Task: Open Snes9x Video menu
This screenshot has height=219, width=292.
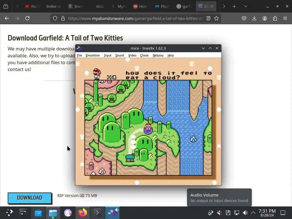Action: [x=132, y=55]
